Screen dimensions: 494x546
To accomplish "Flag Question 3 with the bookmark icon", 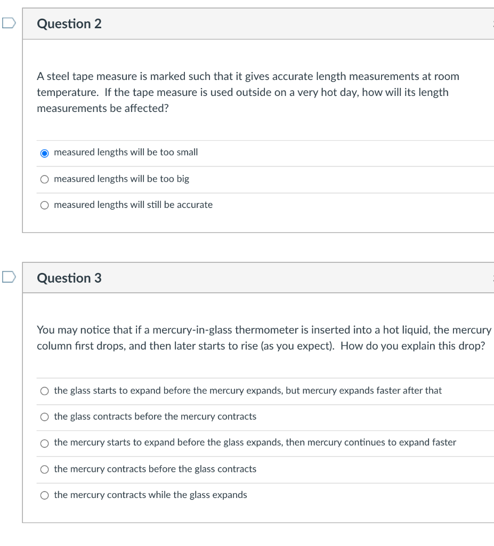I will point(9,277).
